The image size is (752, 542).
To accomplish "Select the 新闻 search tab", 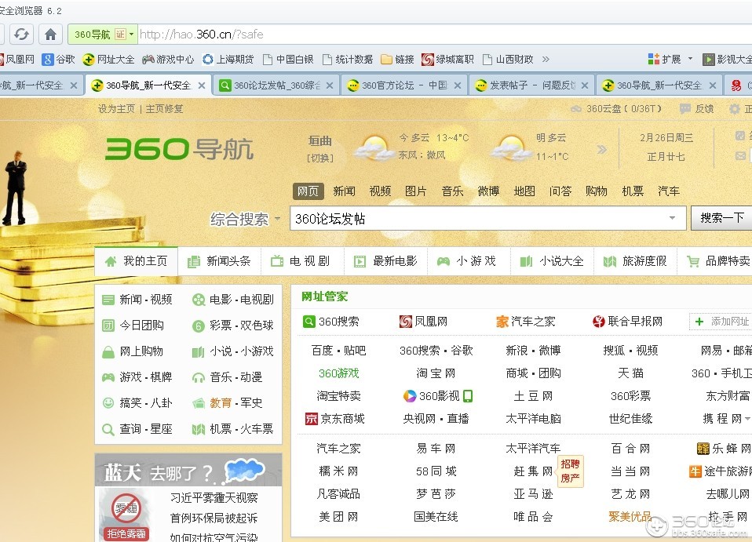I will coord(345,191).
